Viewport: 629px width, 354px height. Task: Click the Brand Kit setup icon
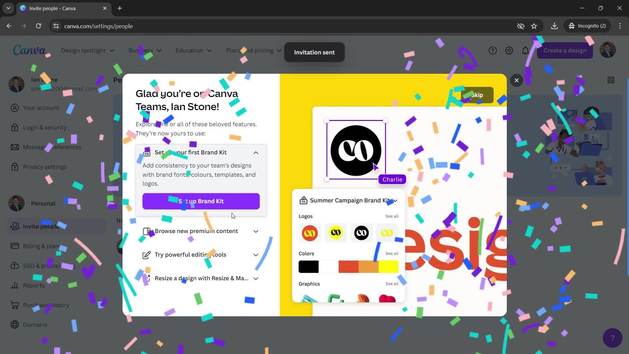tap(146, 152)
